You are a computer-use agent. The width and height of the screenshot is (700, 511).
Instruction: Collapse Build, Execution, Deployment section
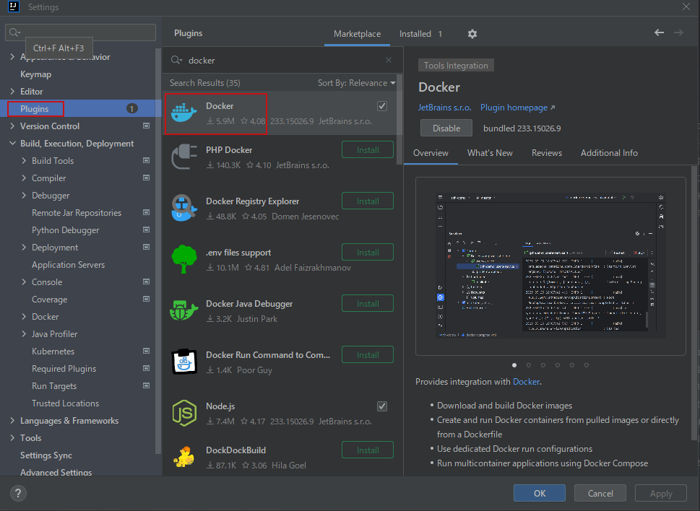tap(12, 144)
